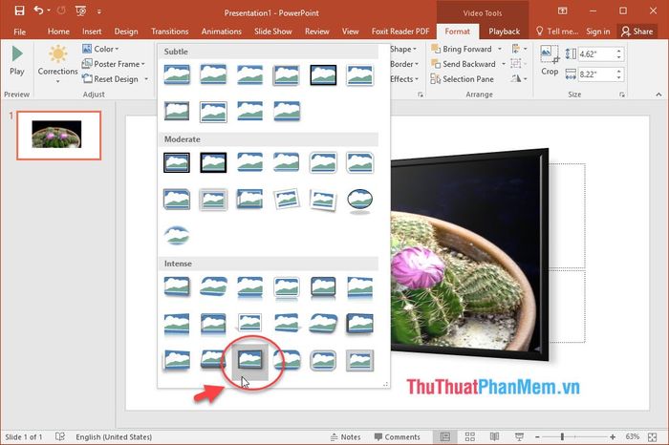
Task: Open the Rotate objects dropdown
Action: click(519, 79)
